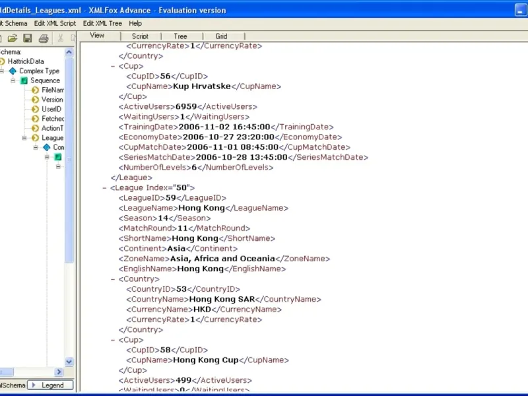
Task: Click the Continent value Asia
Action: tap(176, 249)
